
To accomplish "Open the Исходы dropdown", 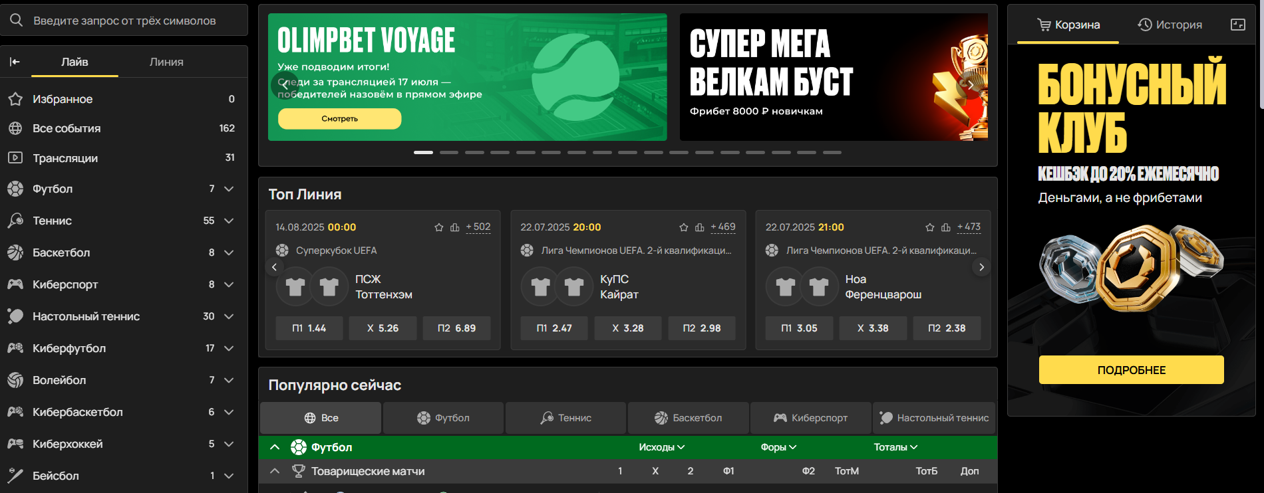I will (x=662, y=447).
